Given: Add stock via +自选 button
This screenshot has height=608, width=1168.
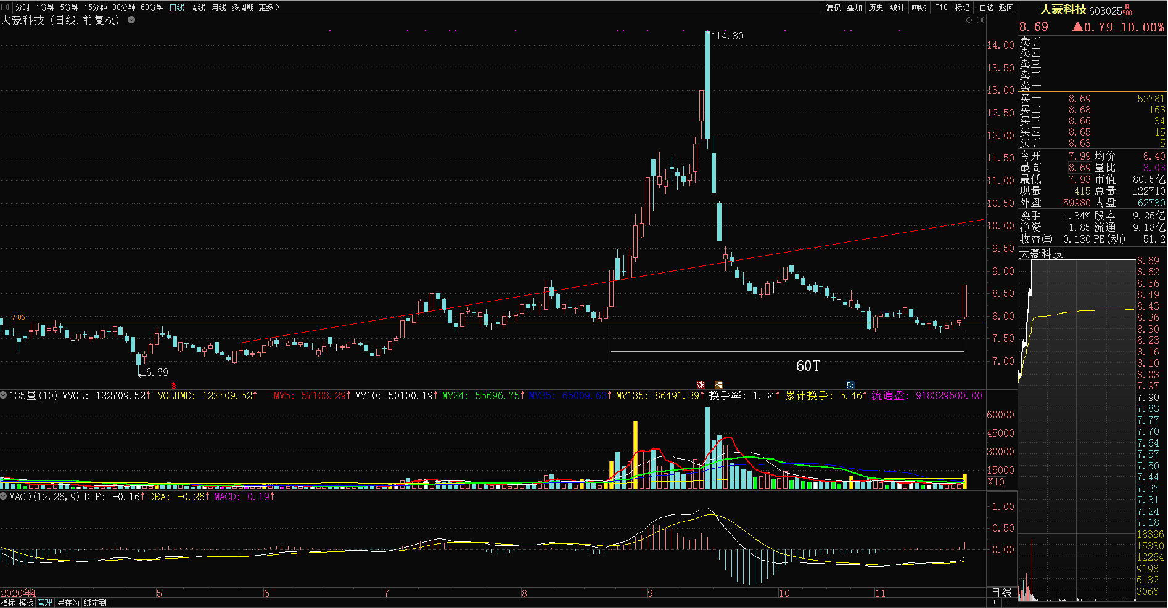Looking at the screenshot, I should 985,7.
